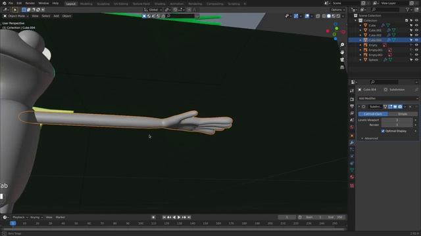Hide Cube.001 with its eye icon
The image size is (421, 236).
pos(416,30)
